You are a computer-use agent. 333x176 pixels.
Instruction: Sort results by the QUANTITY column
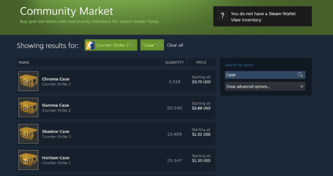174,62
